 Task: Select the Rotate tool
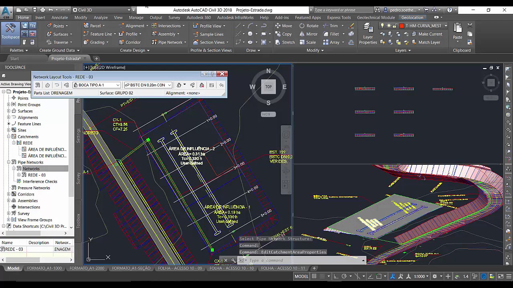[309, 26]
